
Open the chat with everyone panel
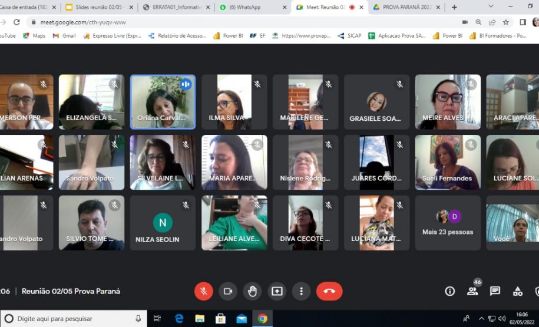(x=495, y=291)
